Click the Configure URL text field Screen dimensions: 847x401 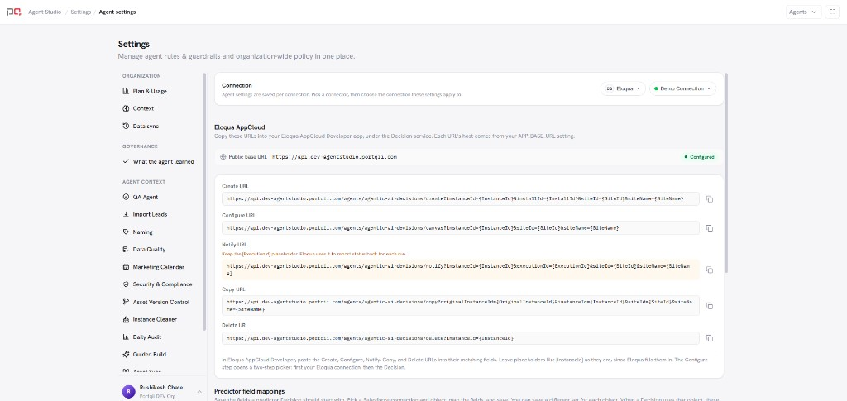[460, 227]
